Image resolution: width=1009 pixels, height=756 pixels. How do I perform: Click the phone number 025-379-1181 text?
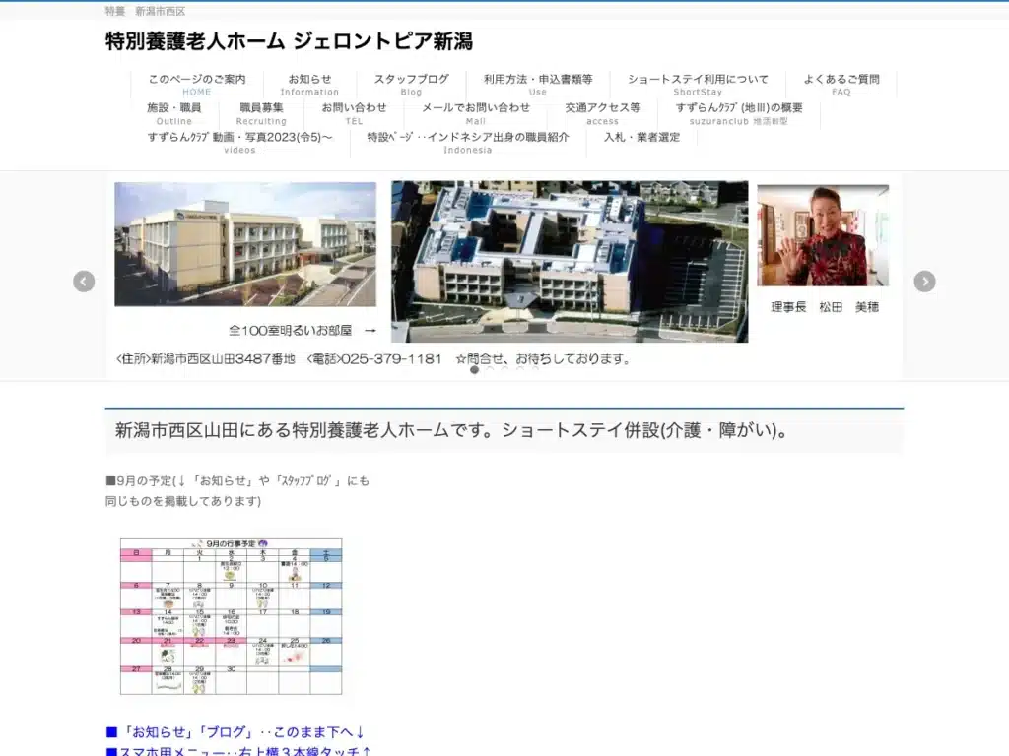(x=391, y=359)
